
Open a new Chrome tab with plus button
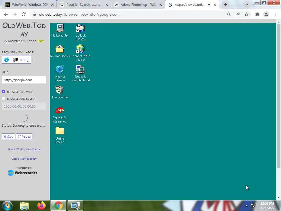click(225, 5)
